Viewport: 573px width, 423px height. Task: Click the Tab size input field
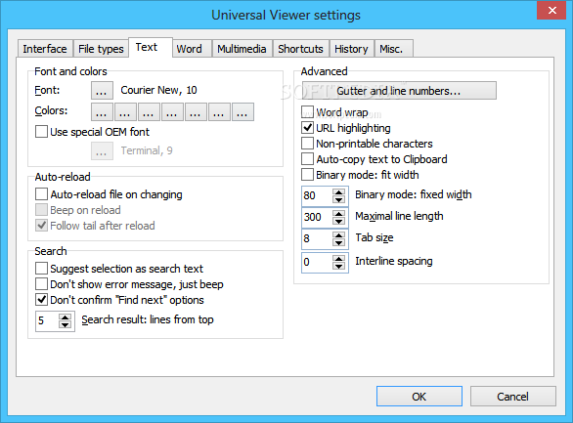317,239
